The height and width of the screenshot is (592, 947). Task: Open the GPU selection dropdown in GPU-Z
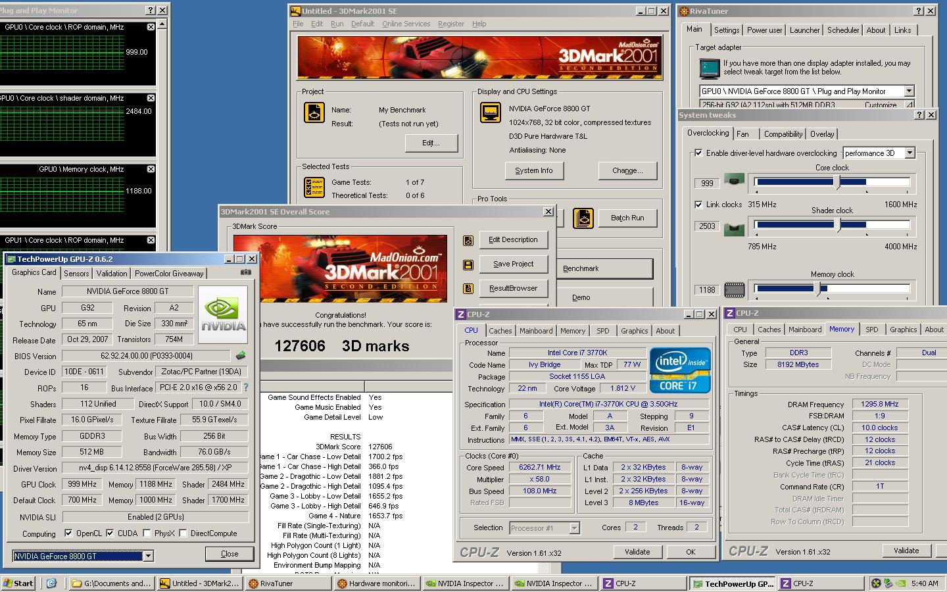148,556
